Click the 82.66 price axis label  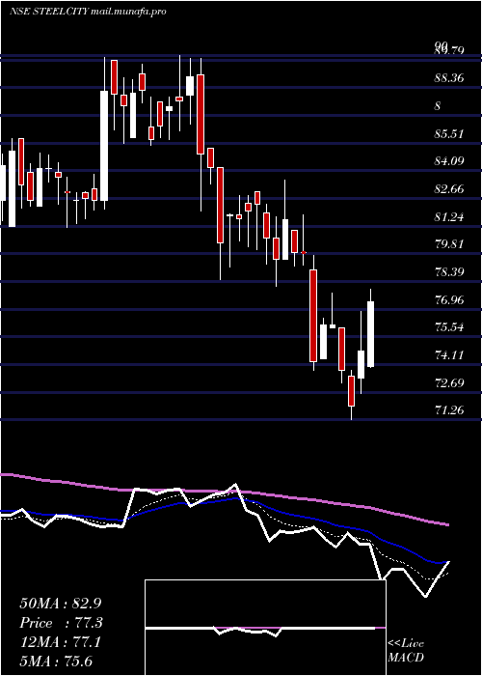pyautogui.click(x=449, y=189)
